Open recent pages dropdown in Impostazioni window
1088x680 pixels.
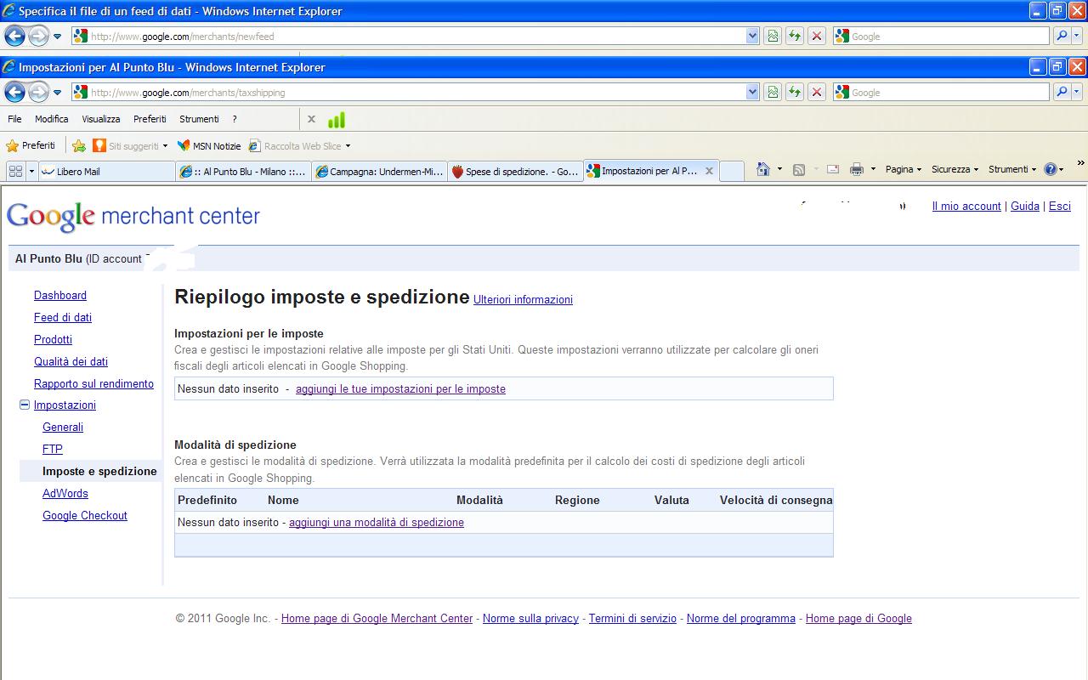point(57,92)
